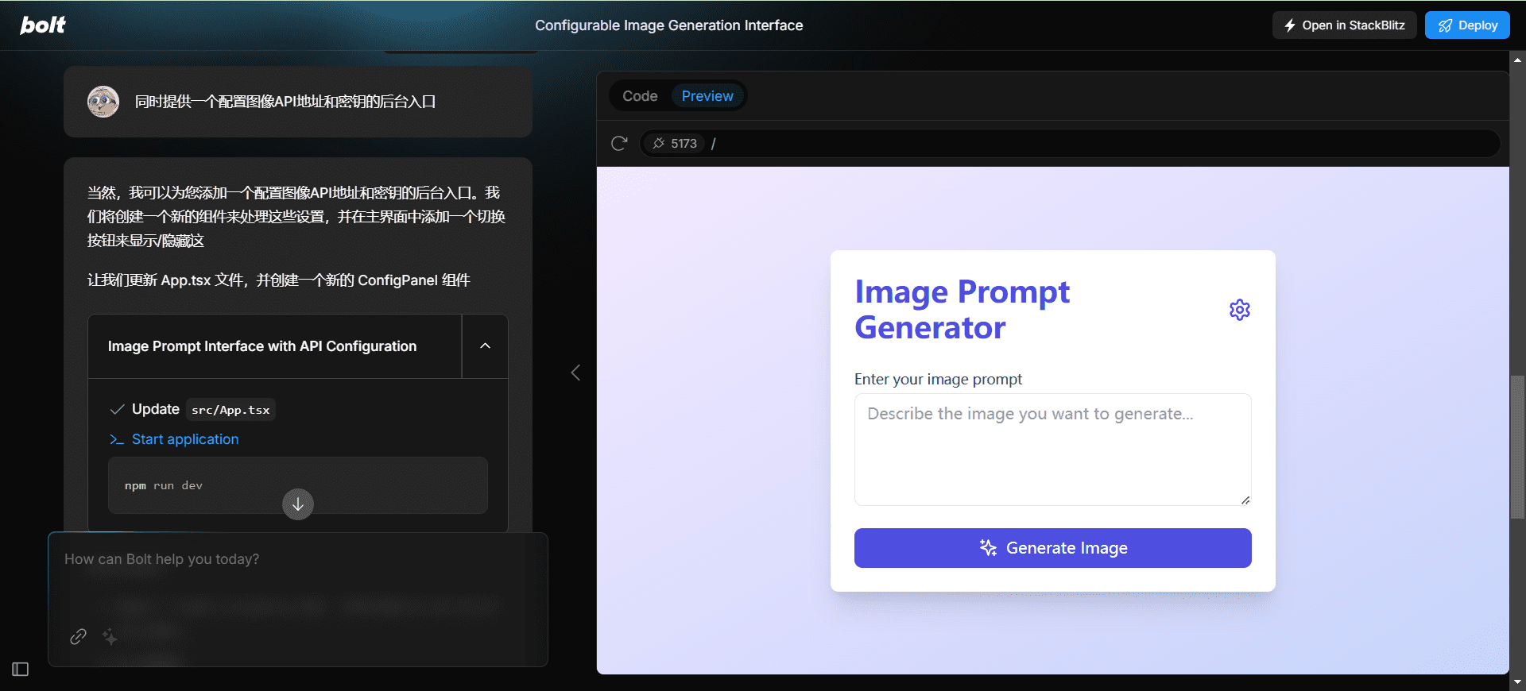Viewport: 1526px width, 691px height.
Task: Click the bolt logo
Action: (x=43, y=25)
